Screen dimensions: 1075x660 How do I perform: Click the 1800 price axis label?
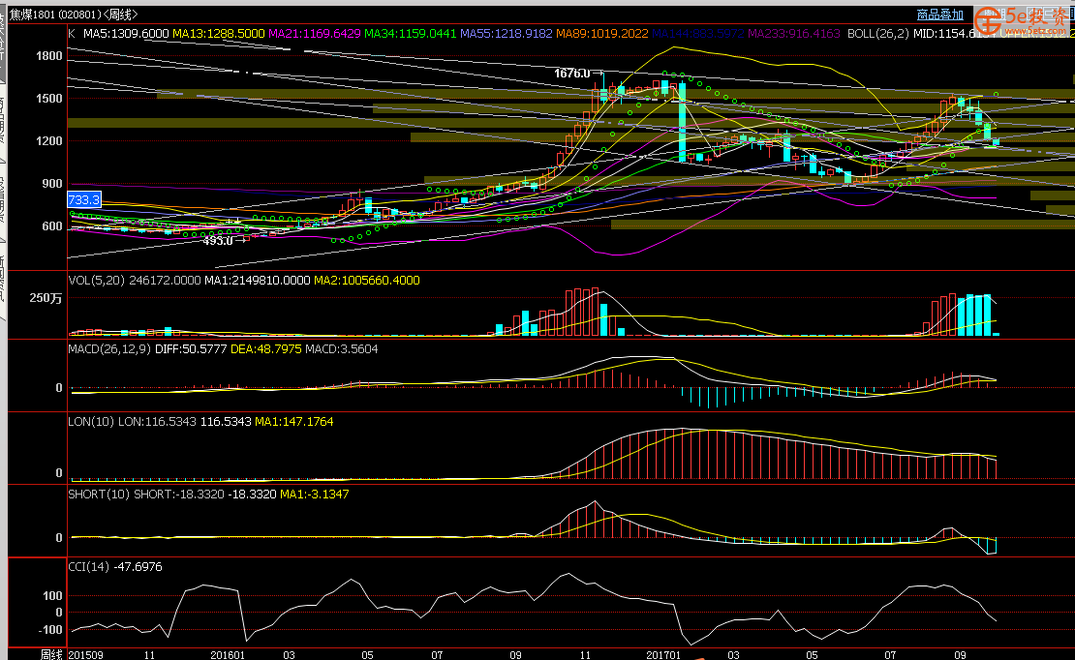(48, 55)
